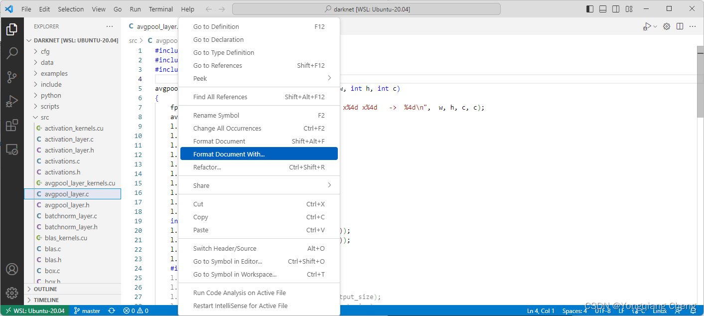The image size is (704, 316).
Task: Open blas_kernels.cu file
Action: coord(72,238)
